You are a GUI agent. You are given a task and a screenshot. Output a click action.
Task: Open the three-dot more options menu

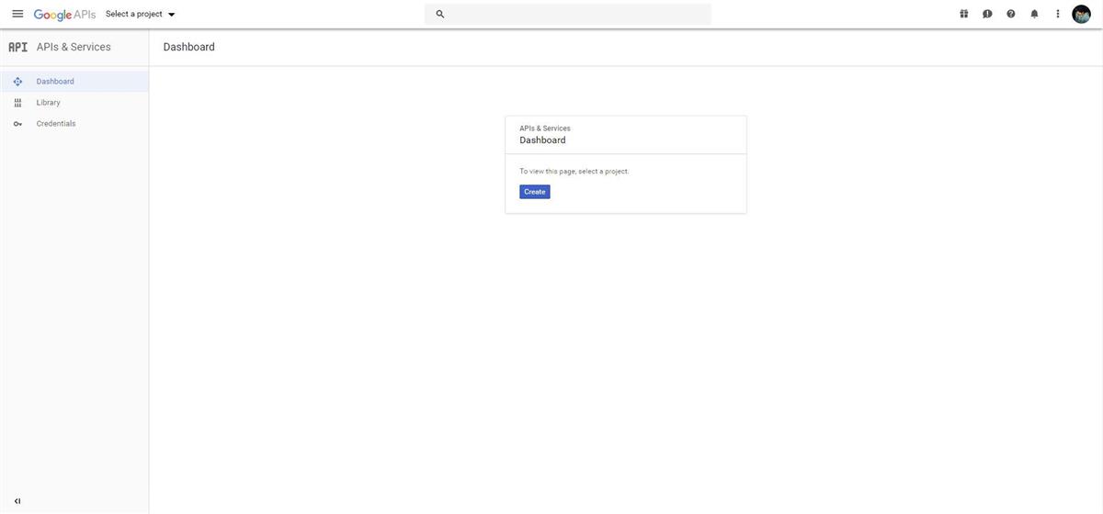click(1058, 14)
